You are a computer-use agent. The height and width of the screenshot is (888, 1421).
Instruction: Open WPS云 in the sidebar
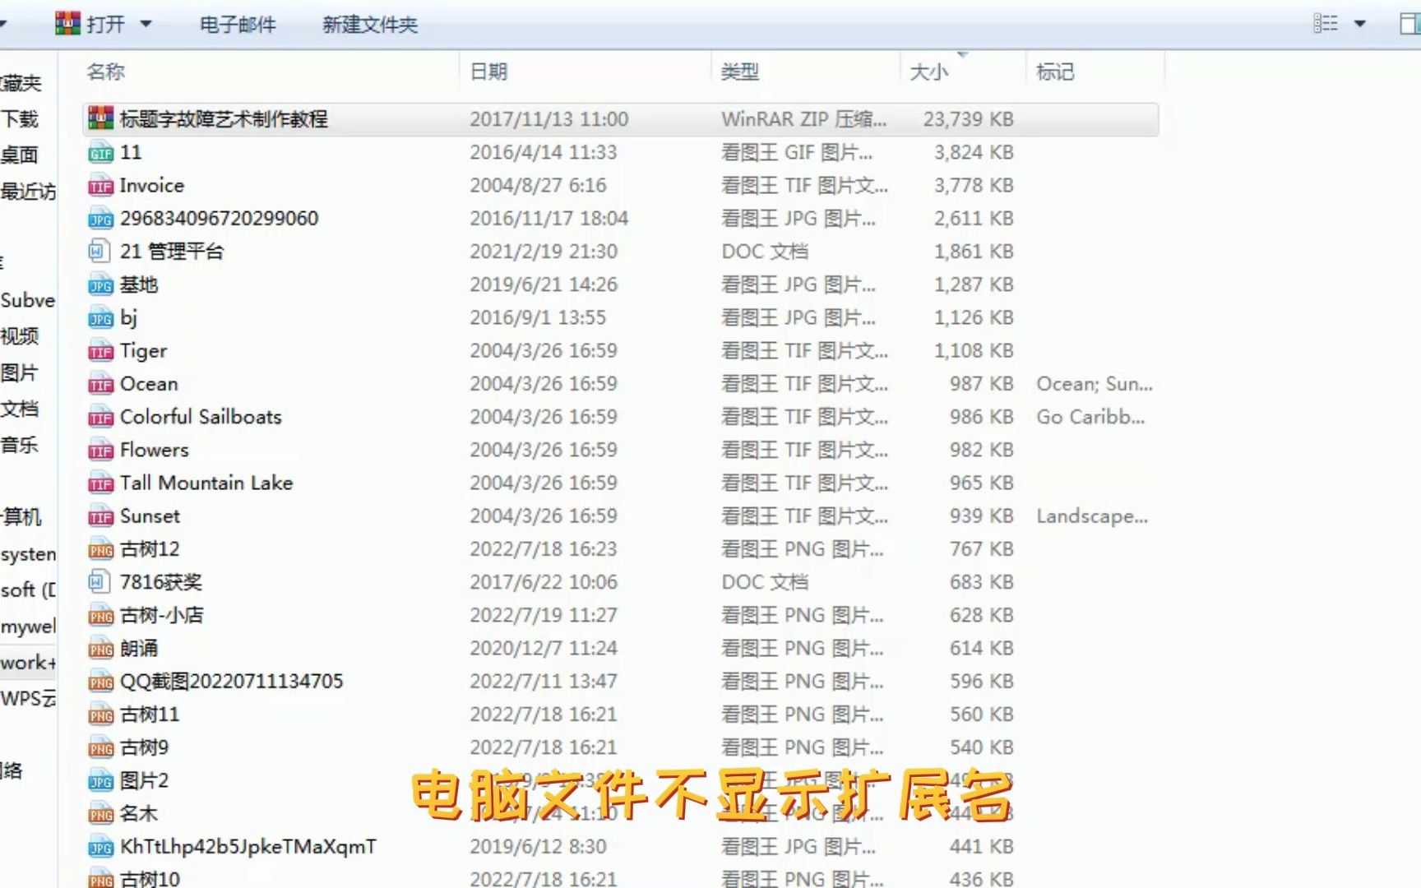28,699
